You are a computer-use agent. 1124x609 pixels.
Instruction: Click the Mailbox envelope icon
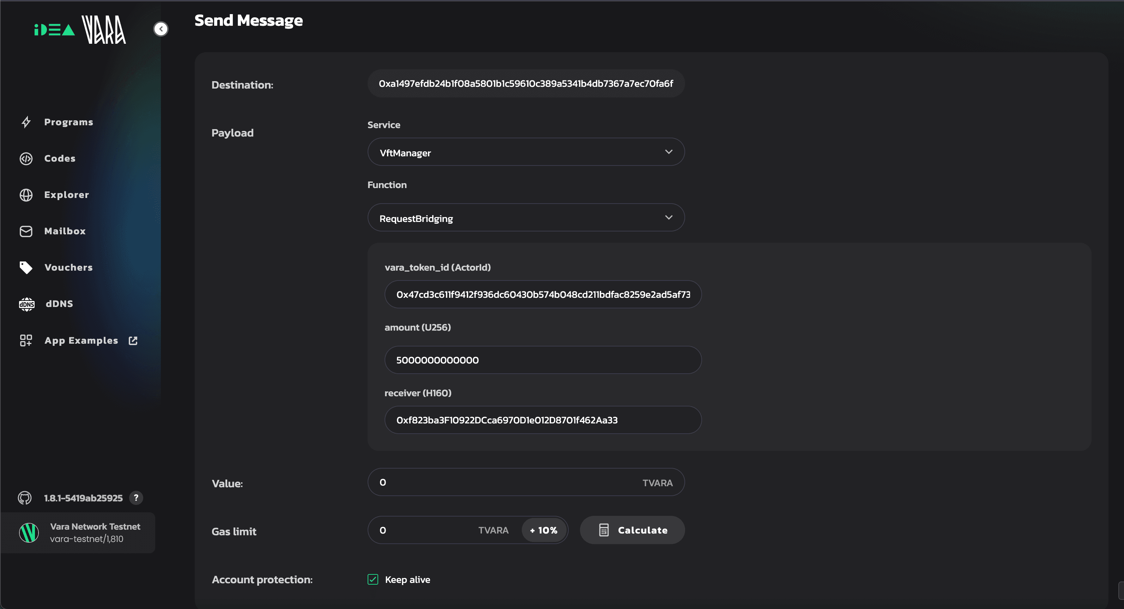pyautogui.click(x=26, y=231)
